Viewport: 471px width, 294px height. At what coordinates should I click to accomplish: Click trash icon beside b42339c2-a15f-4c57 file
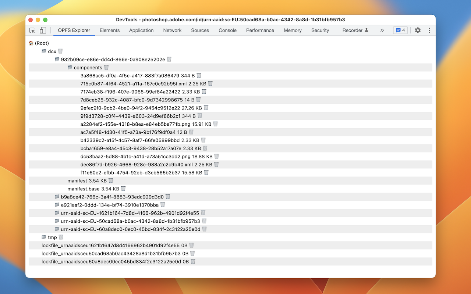203,140
